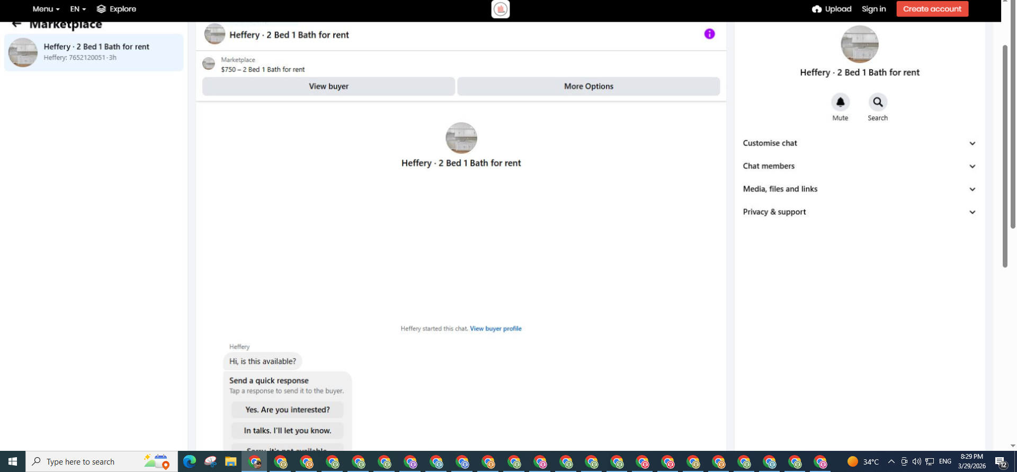Expand the Privacy & support section
Image resolution: width=1017 pixels, height=472 pixels.
pos(859,212)
